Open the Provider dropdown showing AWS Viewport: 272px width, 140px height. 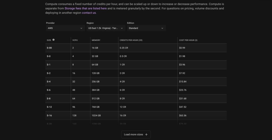click(x=65, y=28)
